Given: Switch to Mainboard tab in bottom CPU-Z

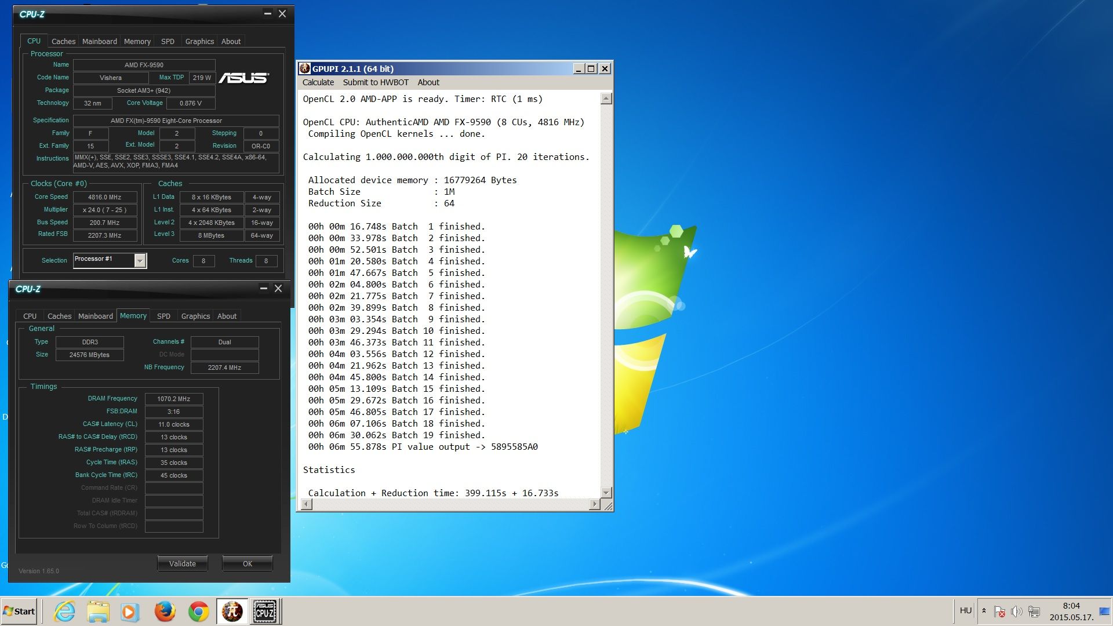Looking at the screenshot, I should pyautogui.click(x=96, y=316).
